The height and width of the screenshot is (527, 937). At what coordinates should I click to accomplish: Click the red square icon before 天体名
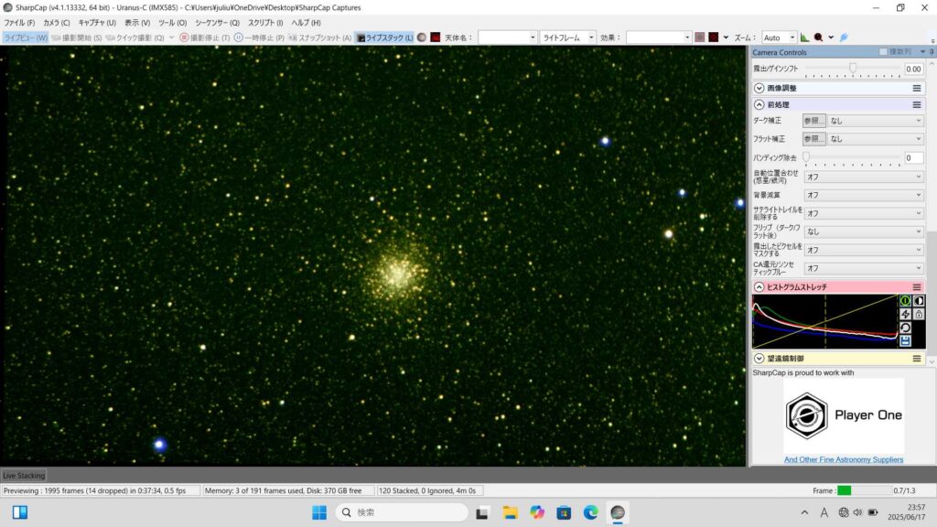tap(435, 38)
